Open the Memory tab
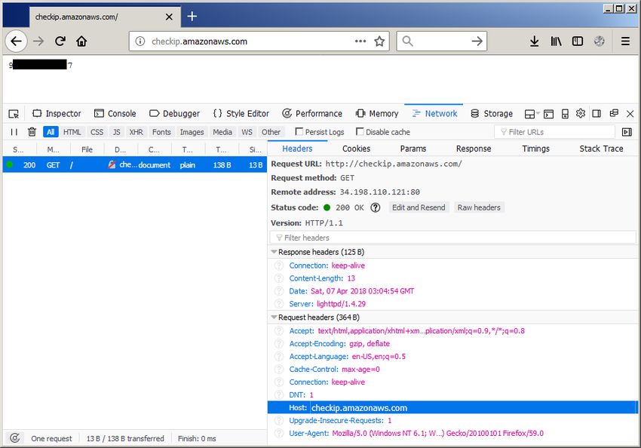This screenshot has height=448, width=641. pos(377,114)
